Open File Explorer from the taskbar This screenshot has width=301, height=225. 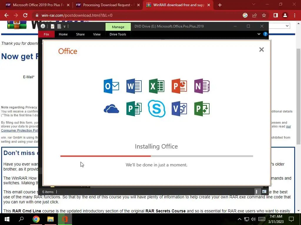point(51,219)
